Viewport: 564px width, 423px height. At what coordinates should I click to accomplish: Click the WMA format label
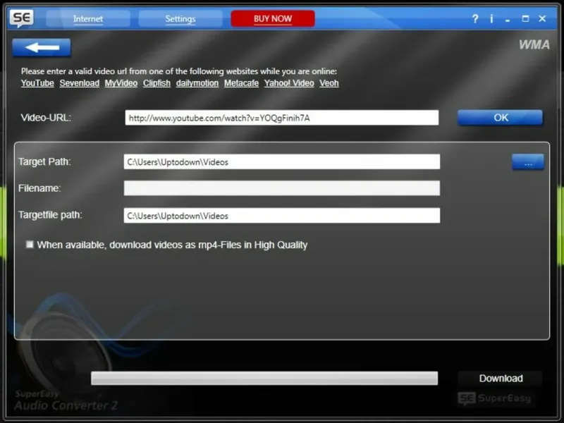point(534,44)
